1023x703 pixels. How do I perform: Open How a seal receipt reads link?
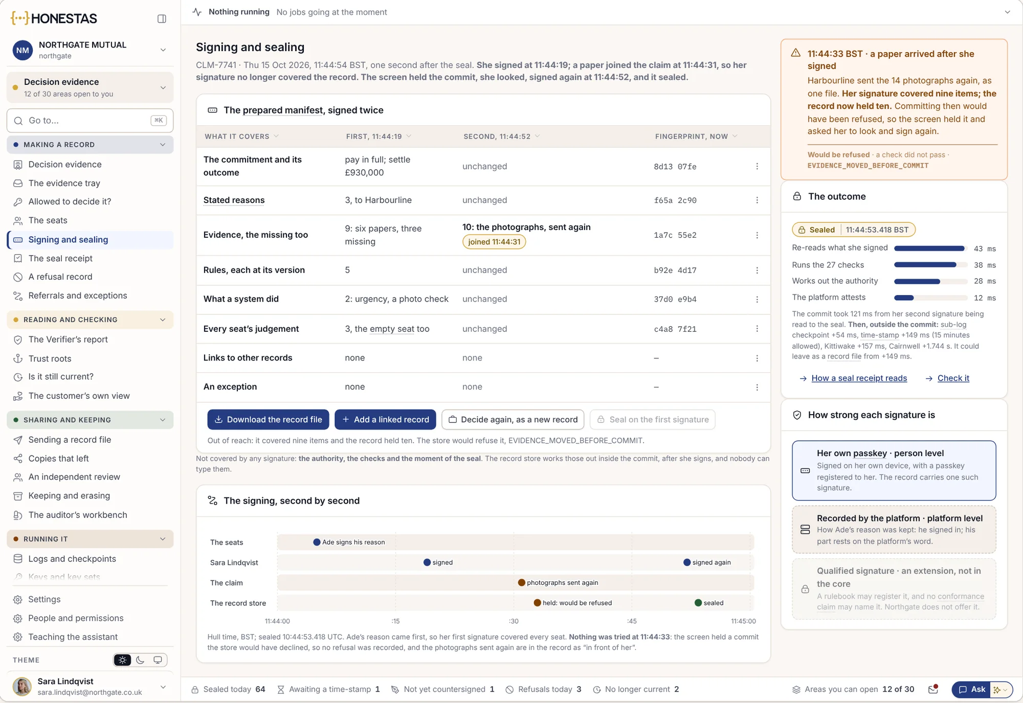pos(859,378)
